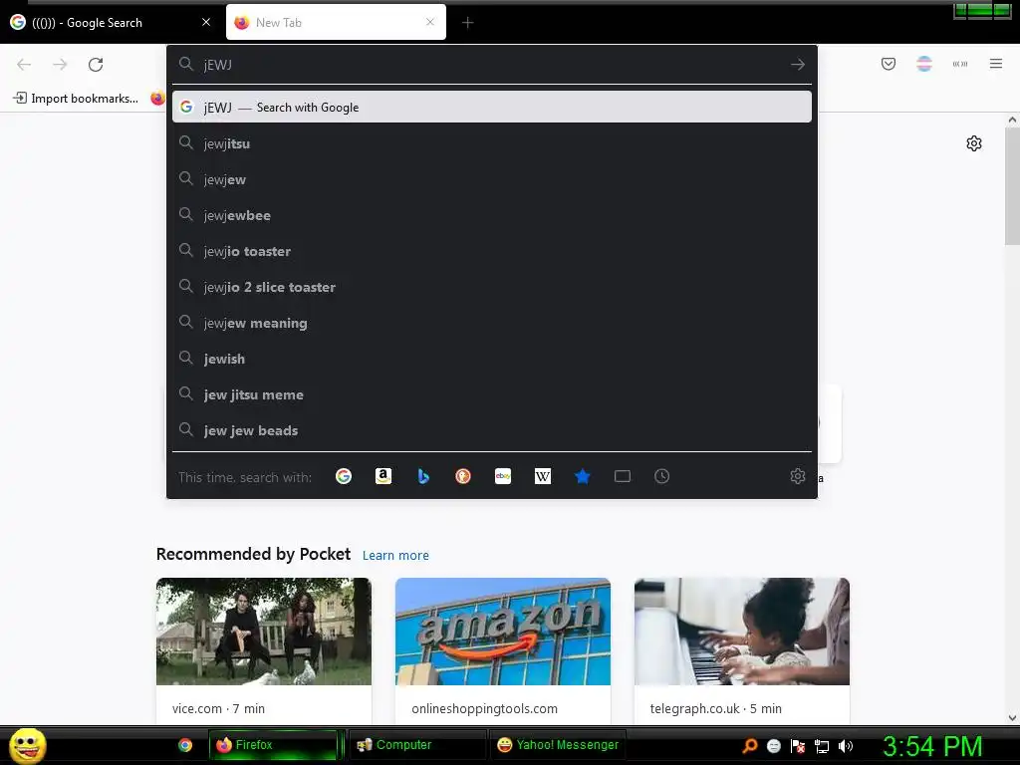The image size is (1020, 765).
Task: Click the vertical scrollbar thumb
Action: tap(1012, 186)
